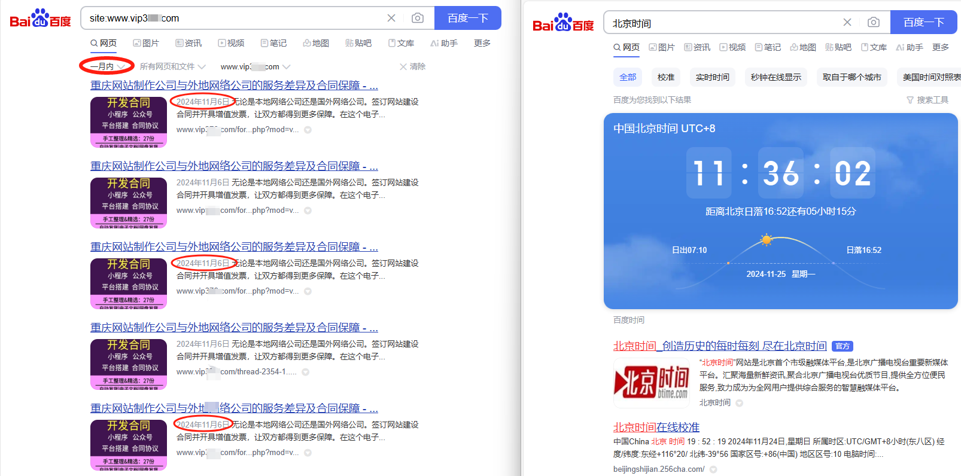This screenshot has width=961, height=476.
Task: Select the 校准 filter chip
Action: point(666,77)
